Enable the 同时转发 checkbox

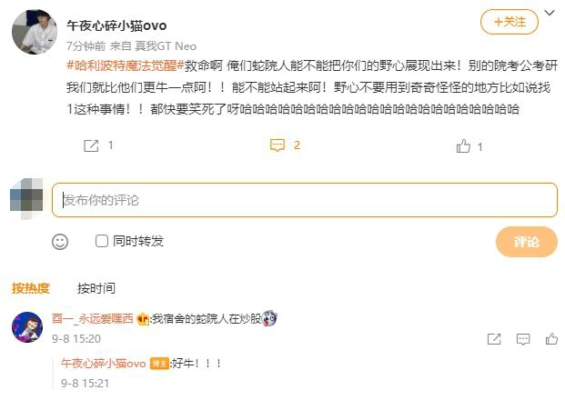tap(102, 241)
